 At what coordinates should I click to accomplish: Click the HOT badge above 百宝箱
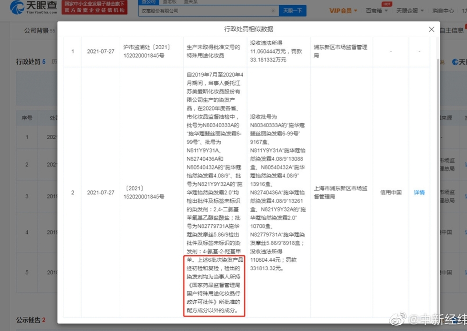click(x=387, y=4)
